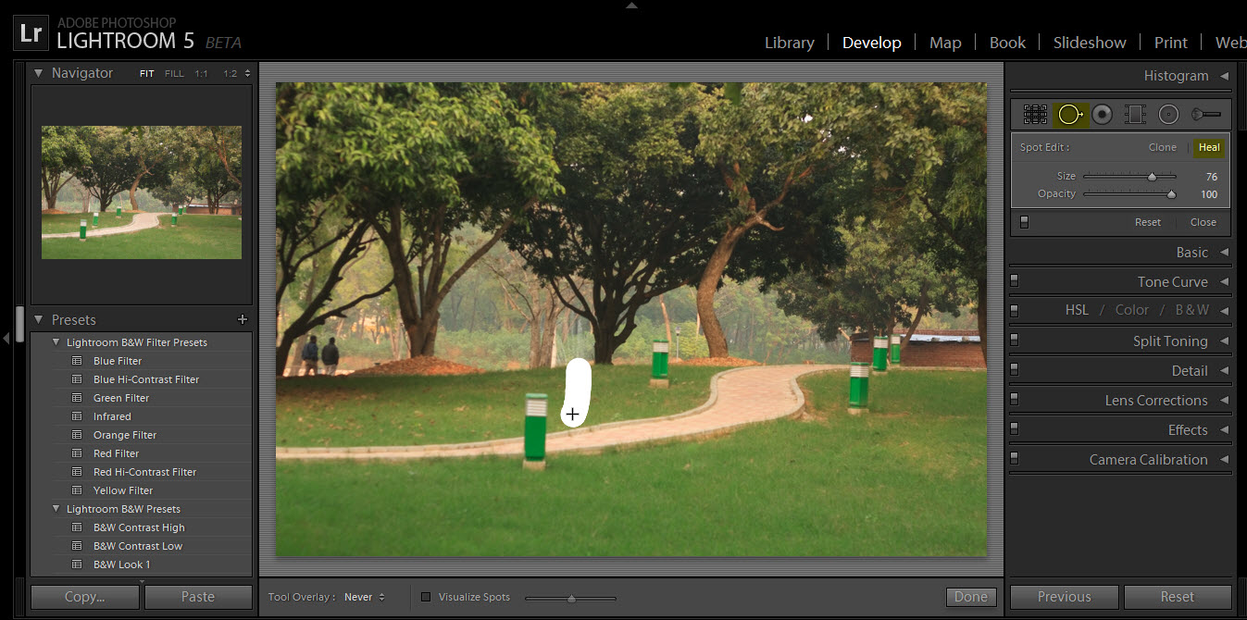The image size is (1247, 620).
Task: Toggle the Tone Curve panel switch
Action: [1015, 281]
